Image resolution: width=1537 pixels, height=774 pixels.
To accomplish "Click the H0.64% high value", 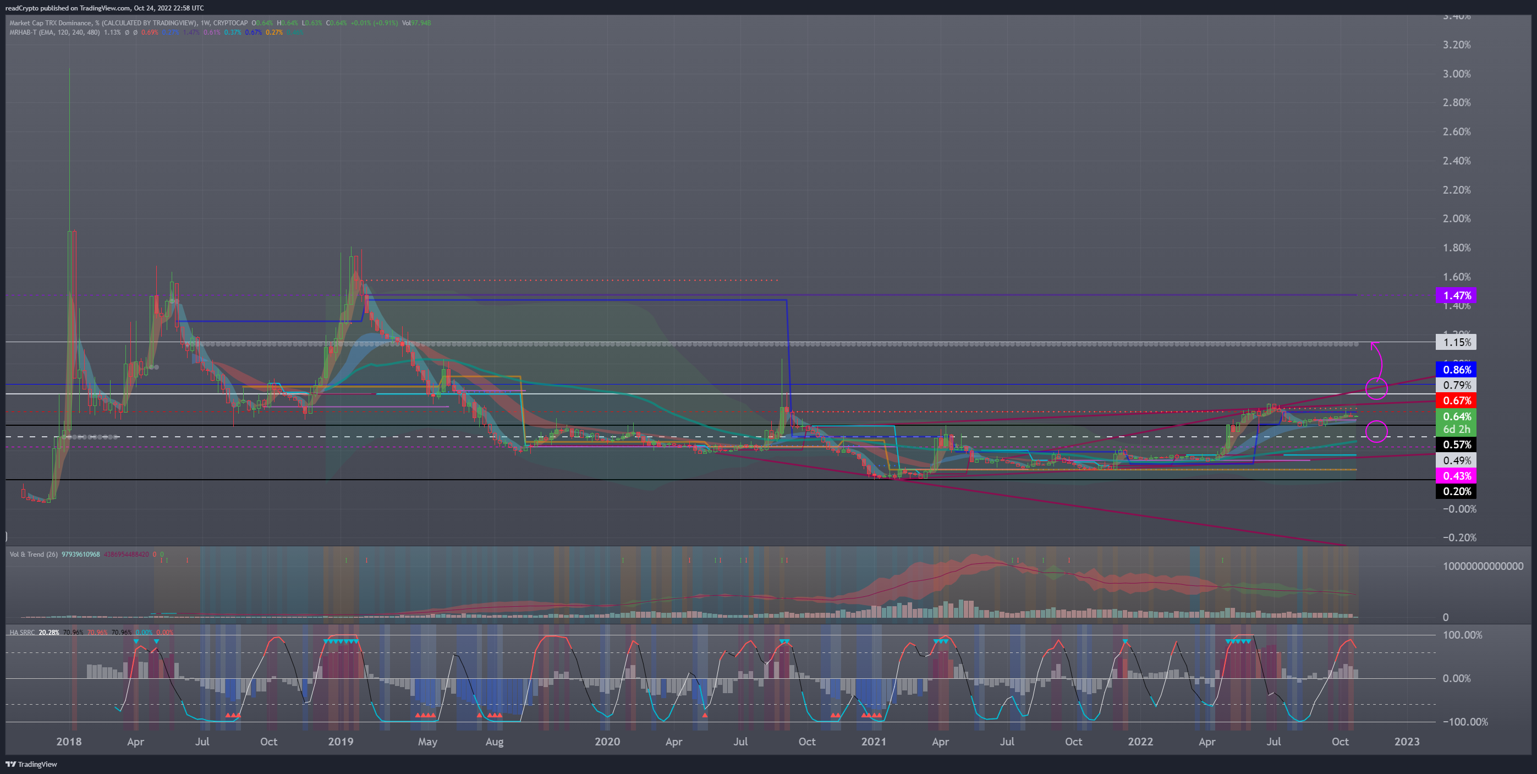I will tap(287, 23).
